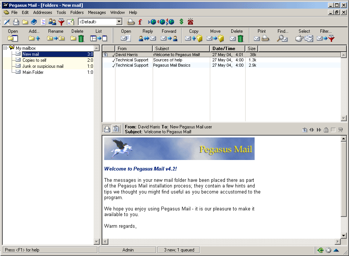Select the Welcome to Pegasus Mail! message
The width and height of the screenshot is (349, 256).
tap(221, 55)
